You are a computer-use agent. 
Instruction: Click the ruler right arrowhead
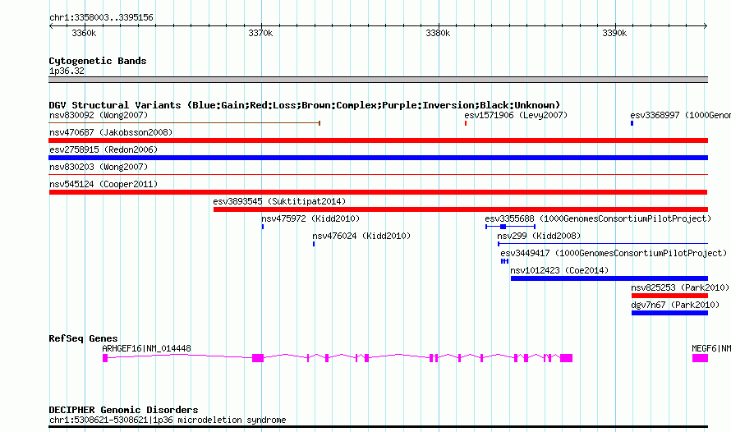click(706, 26)
